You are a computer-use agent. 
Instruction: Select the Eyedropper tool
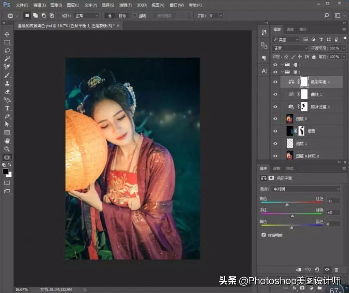[x=7, y=67]
